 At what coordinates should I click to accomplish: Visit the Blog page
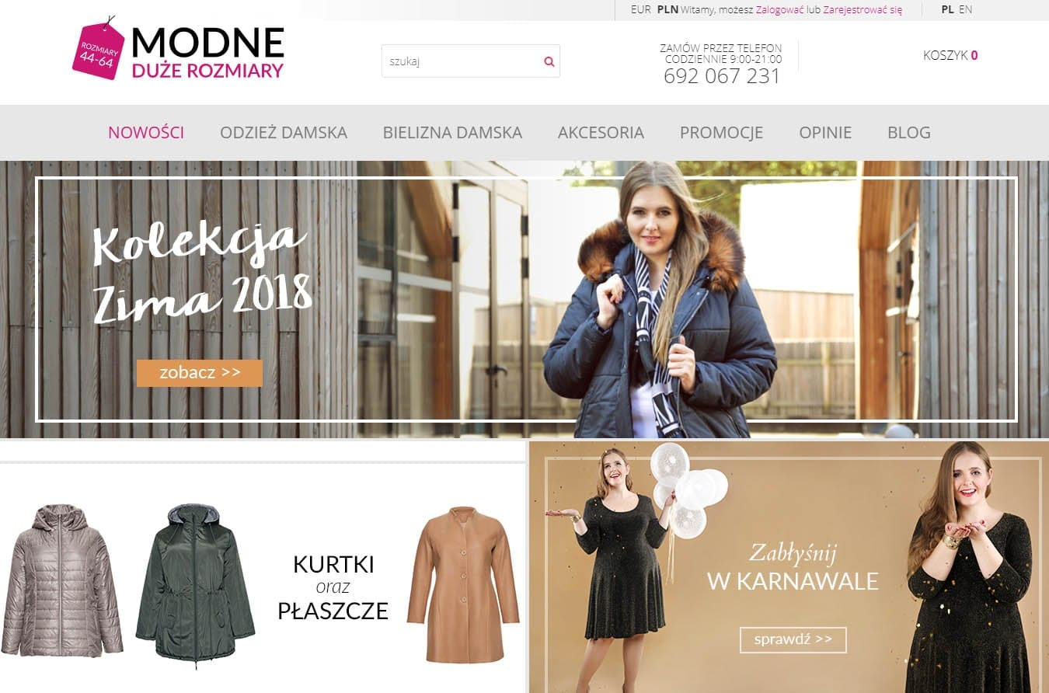(909, 133)
